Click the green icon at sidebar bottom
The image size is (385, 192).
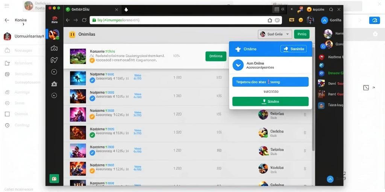pos(54,178)
